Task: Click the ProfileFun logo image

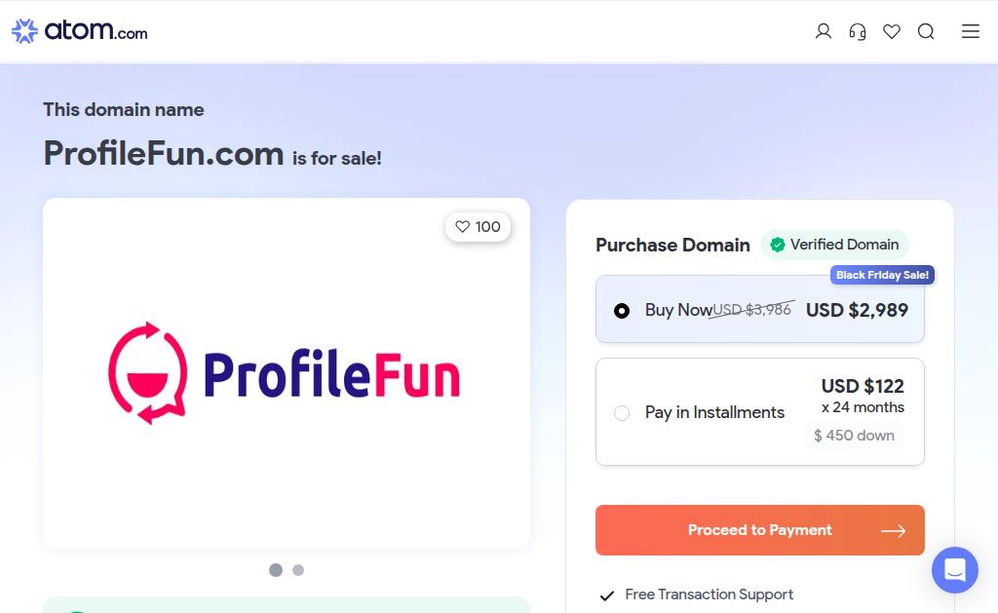Action: click(285, 374)
